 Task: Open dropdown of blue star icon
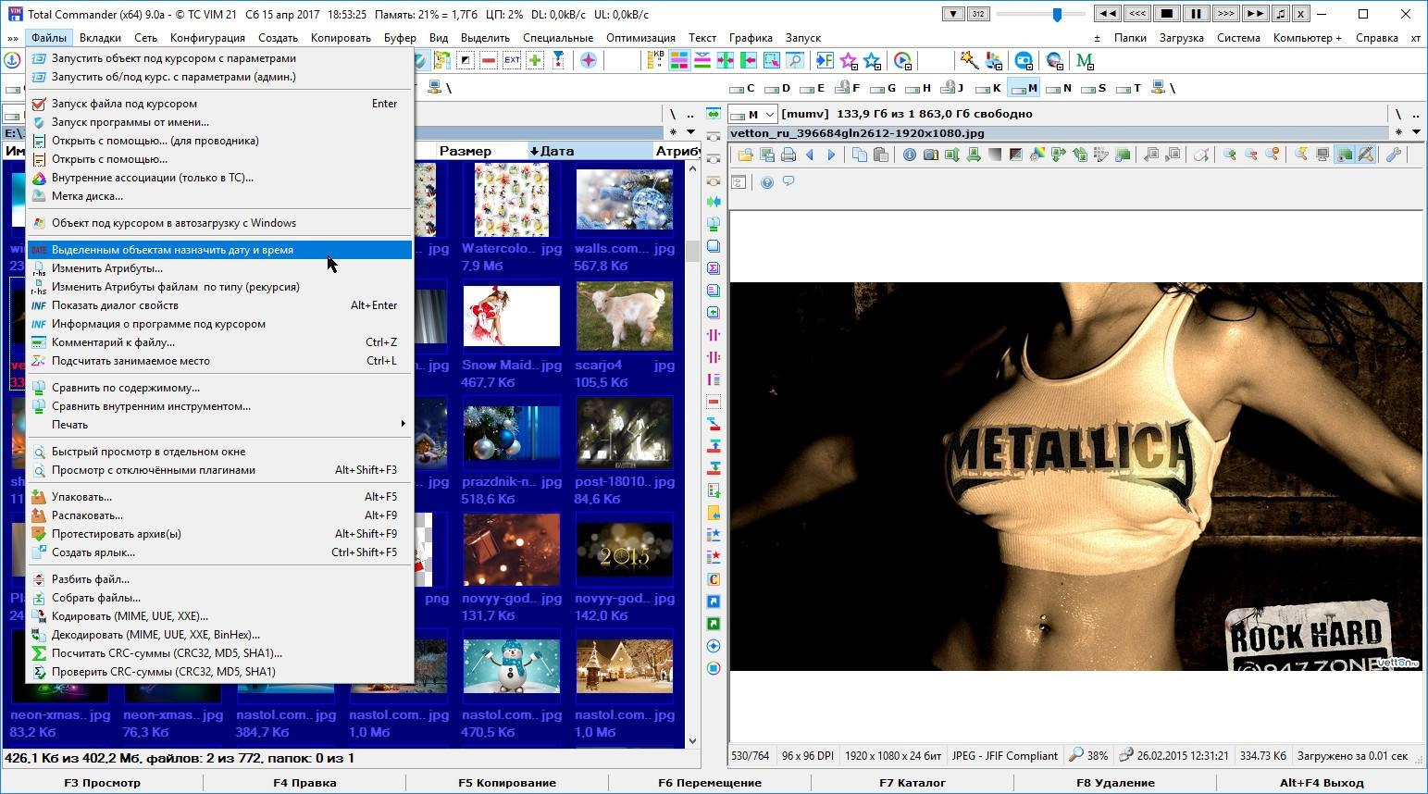pyautogui.click(x=878, y=67)
